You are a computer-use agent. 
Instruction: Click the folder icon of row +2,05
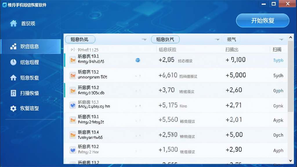[x=73, y=60]
